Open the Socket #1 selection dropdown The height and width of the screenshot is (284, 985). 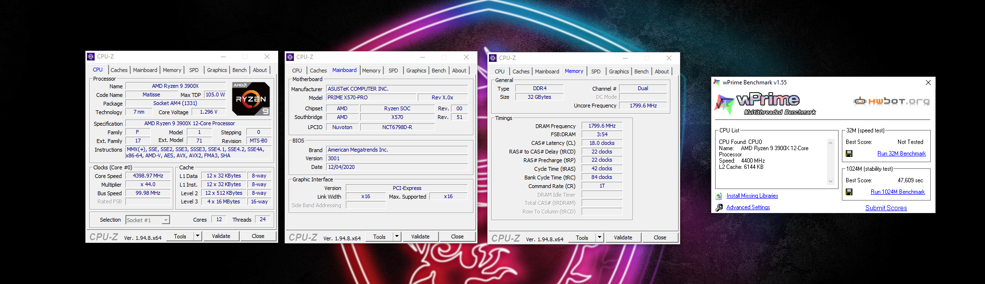pyautogui.click(x=166, y=220)
